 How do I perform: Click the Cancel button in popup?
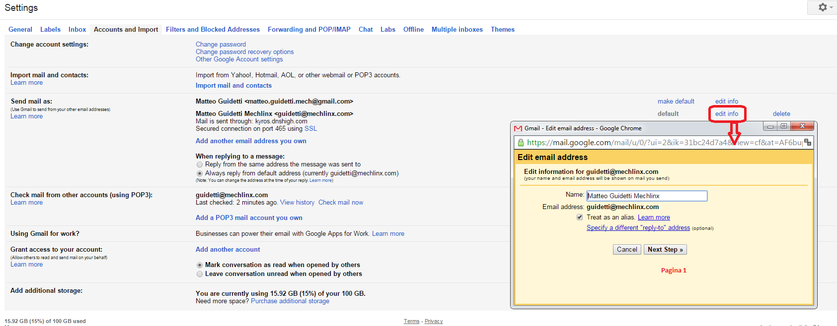pyautogui.click(x=627, y=250)
